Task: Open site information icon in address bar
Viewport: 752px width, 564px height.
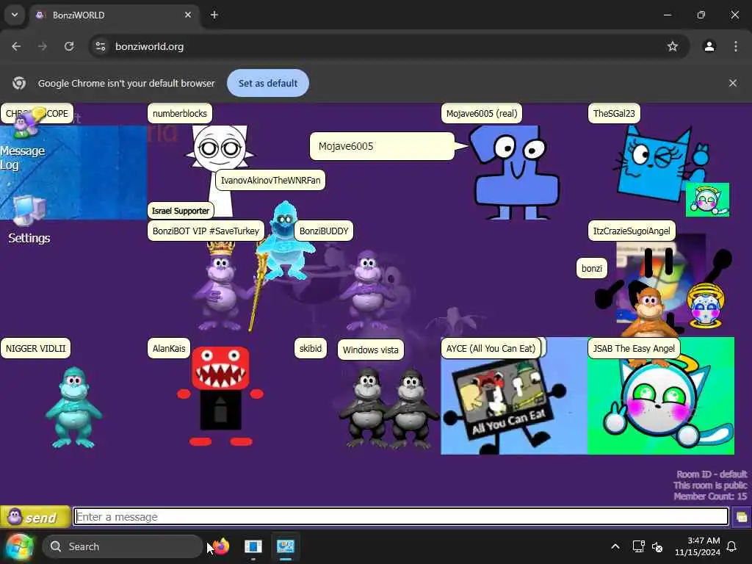Action: pyautogui.click(x=100, y=46)
